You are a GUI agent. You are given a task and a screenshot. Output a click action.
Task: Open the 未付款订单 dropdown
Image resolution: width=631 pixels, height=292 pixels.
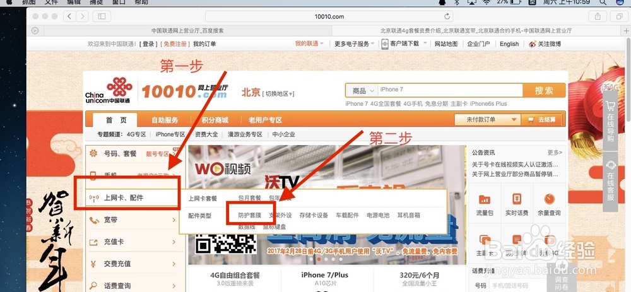tap(487, 119)
